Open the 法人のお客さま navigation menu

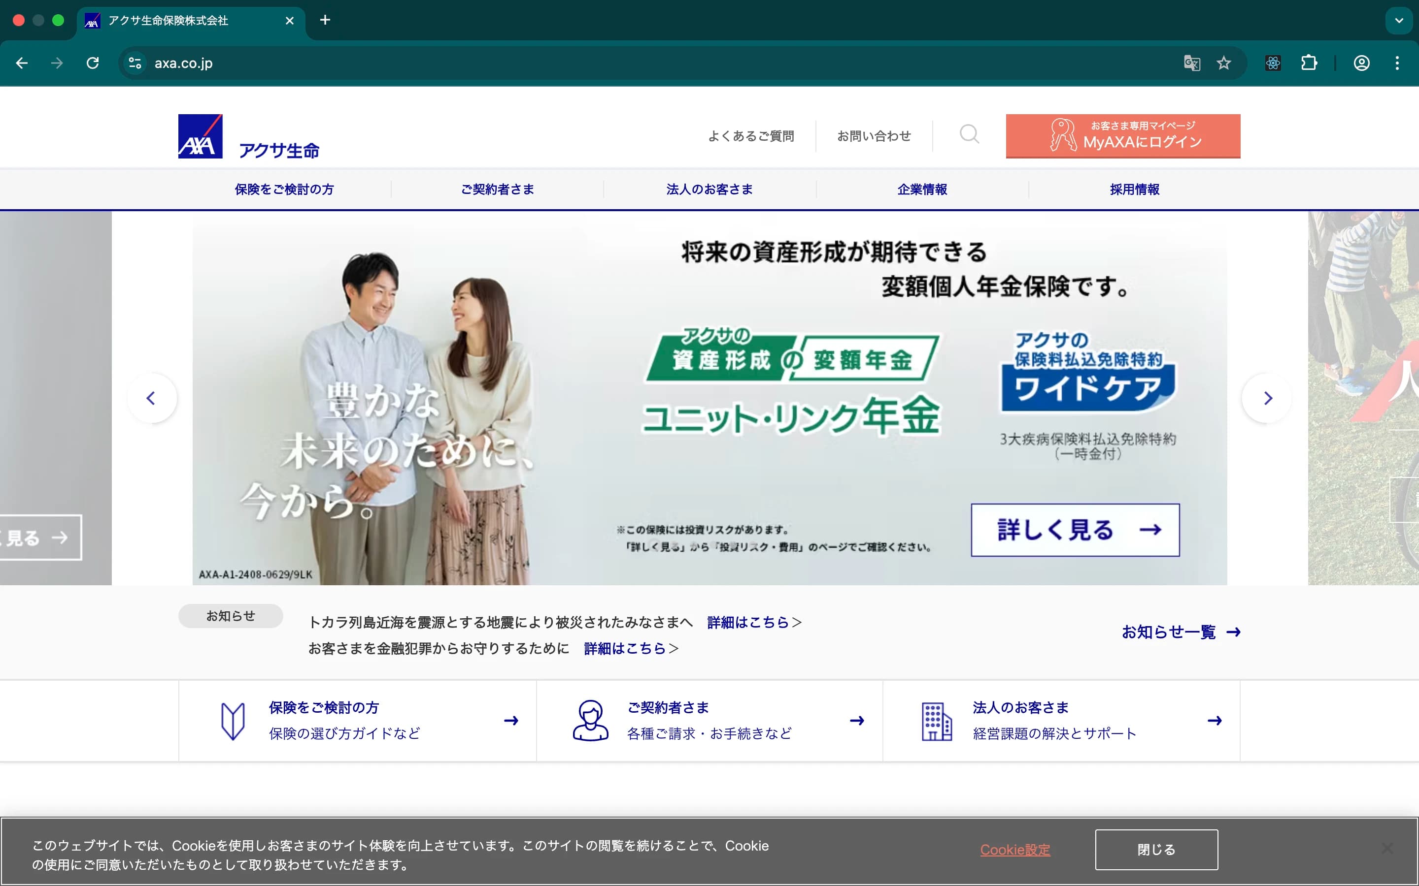[709, 190]
